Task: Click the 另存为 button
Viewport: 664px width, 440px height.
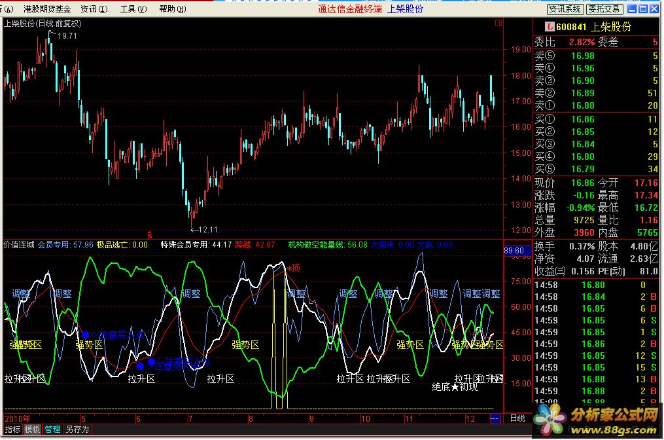Action: point(77,430)
